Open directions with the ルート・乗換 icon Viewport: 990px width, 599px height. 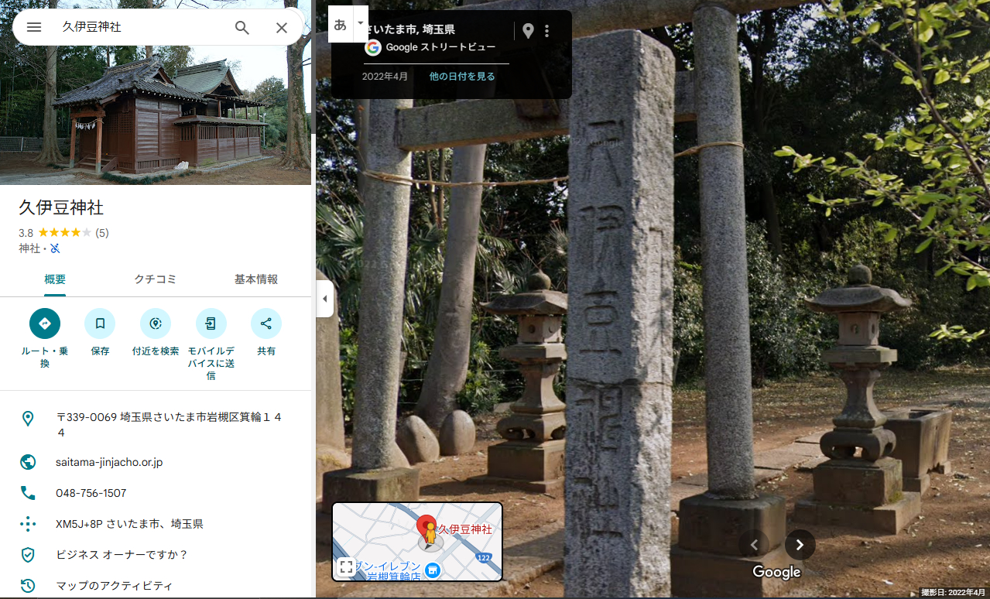click(x=44, y=323)
